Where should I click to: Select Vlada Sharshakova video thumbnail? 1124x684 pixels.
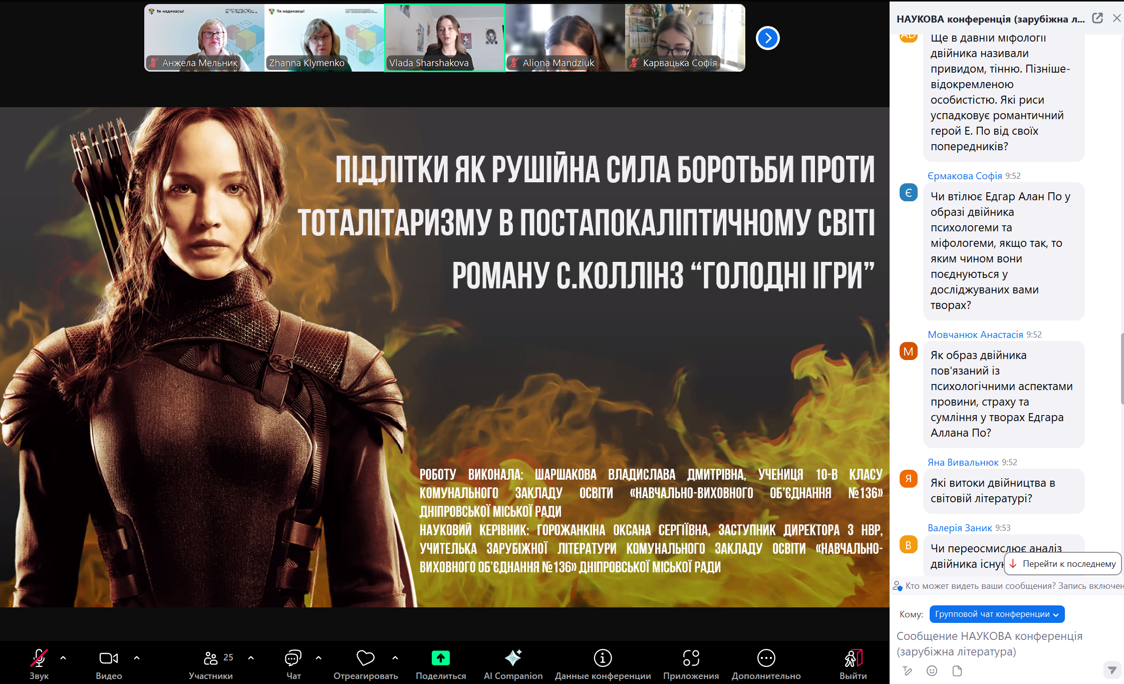click(445, 38)
